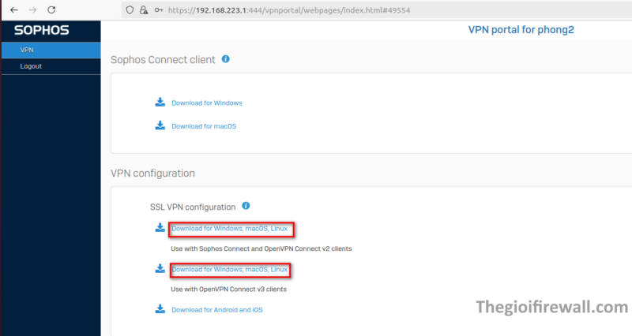Click the browser forward arrow

tap(32, 10)
